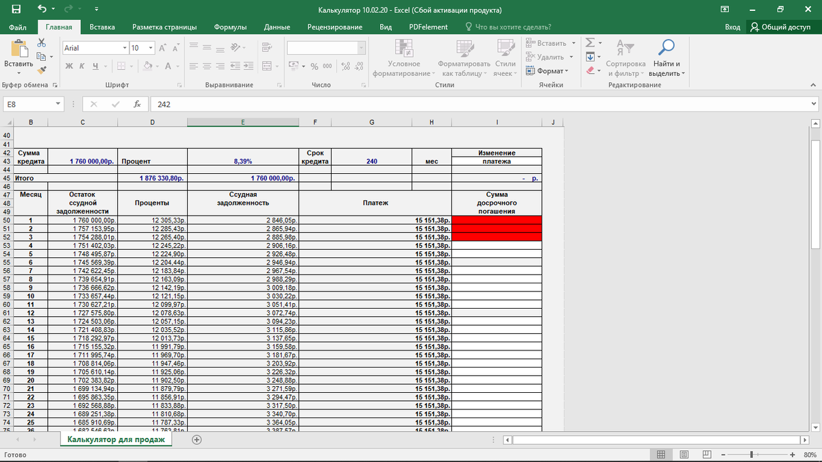Click Удалить cells button
This screenshot has width=822, height=462.
(547, 57)
